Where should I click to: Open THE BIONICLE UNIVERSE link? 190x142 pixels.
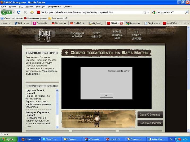[x=136, y=35]
